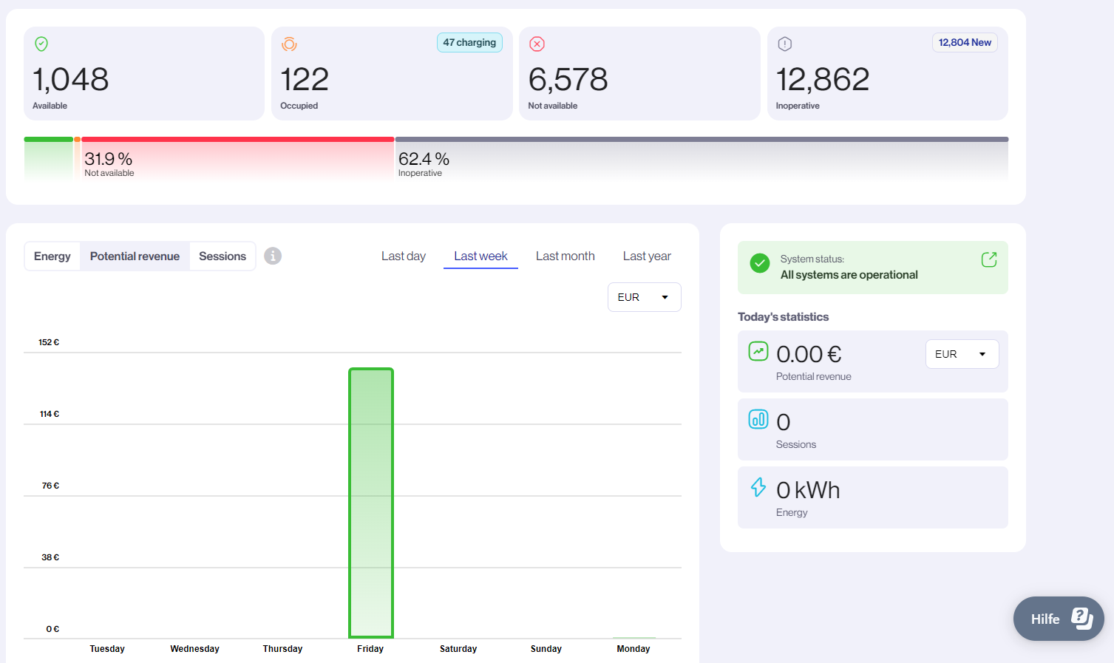This screenshot has width=1114, height=663.
Task: Click the Thursday axis label
Action: pyautogui.click(x=283, y=649)
